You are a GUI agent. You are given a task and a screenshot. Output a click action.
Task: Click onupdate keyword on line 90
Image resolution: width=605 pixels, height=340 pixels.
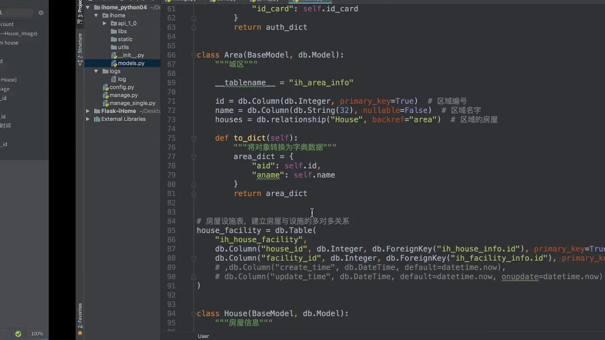[520, 277]
